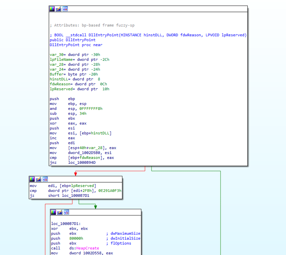Click the Attributes comment line
The image size is (286, 255).
pyautogui.click(x=92, y=25)
